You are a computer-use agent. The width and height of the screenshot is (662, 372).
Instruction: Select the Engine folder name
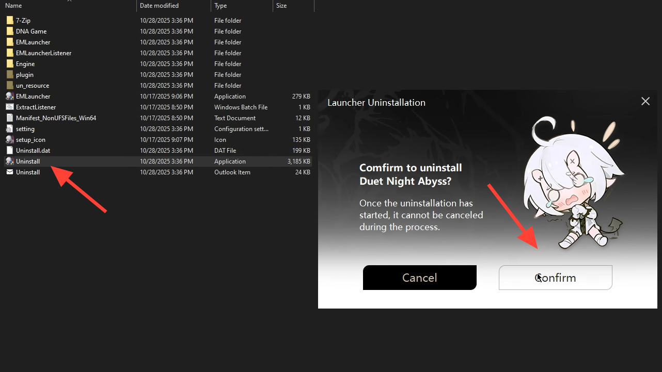point(25,64)
